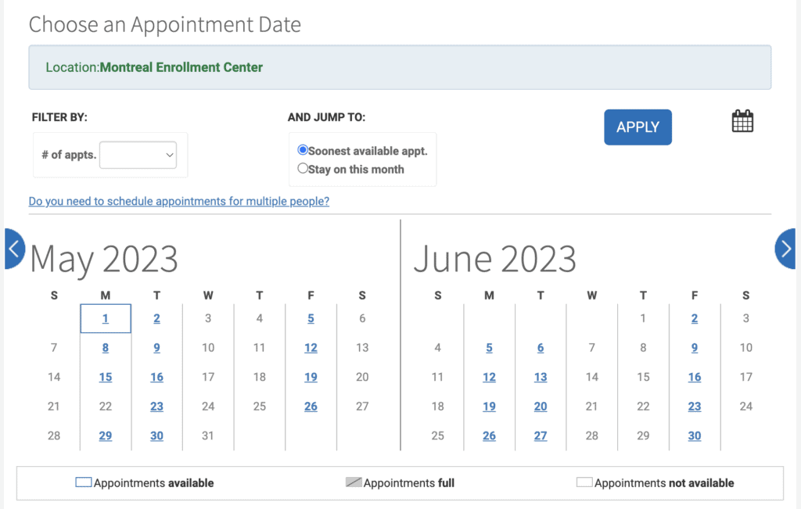Select May 9 appointment date

[x=156, y=347]
